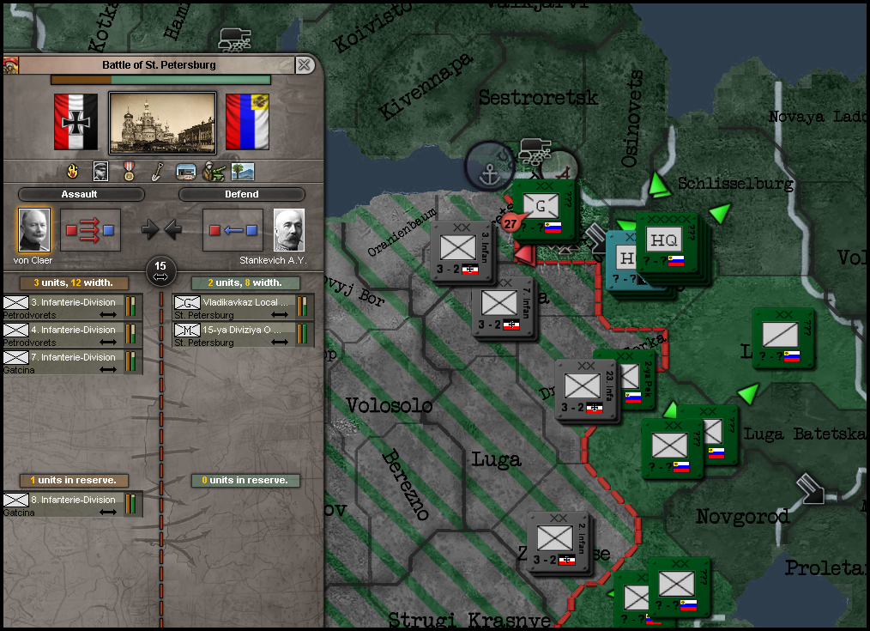
Task: Click the Russian tricolor flag in battle panel
Action: coord(247,122)
